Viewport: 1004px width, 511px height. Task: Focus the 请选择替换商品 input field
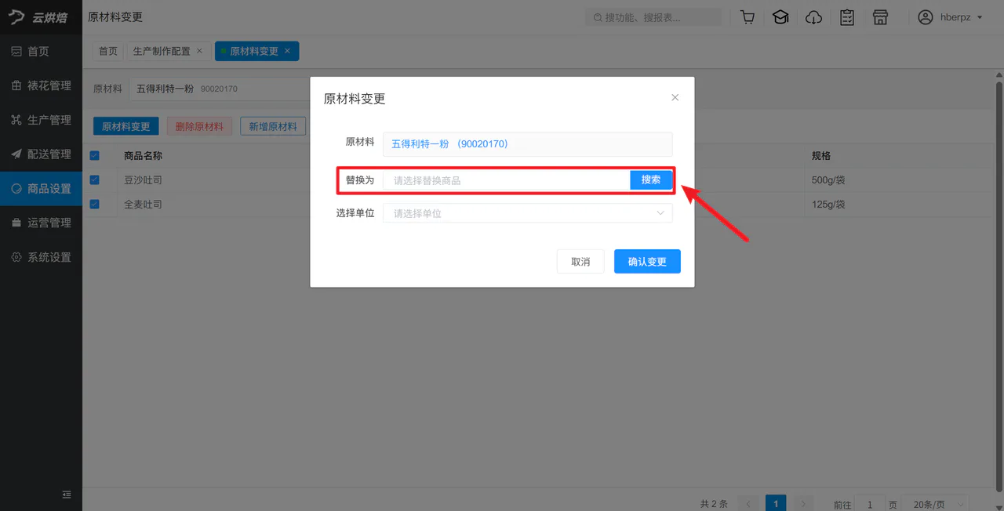[x=507, y=180]
